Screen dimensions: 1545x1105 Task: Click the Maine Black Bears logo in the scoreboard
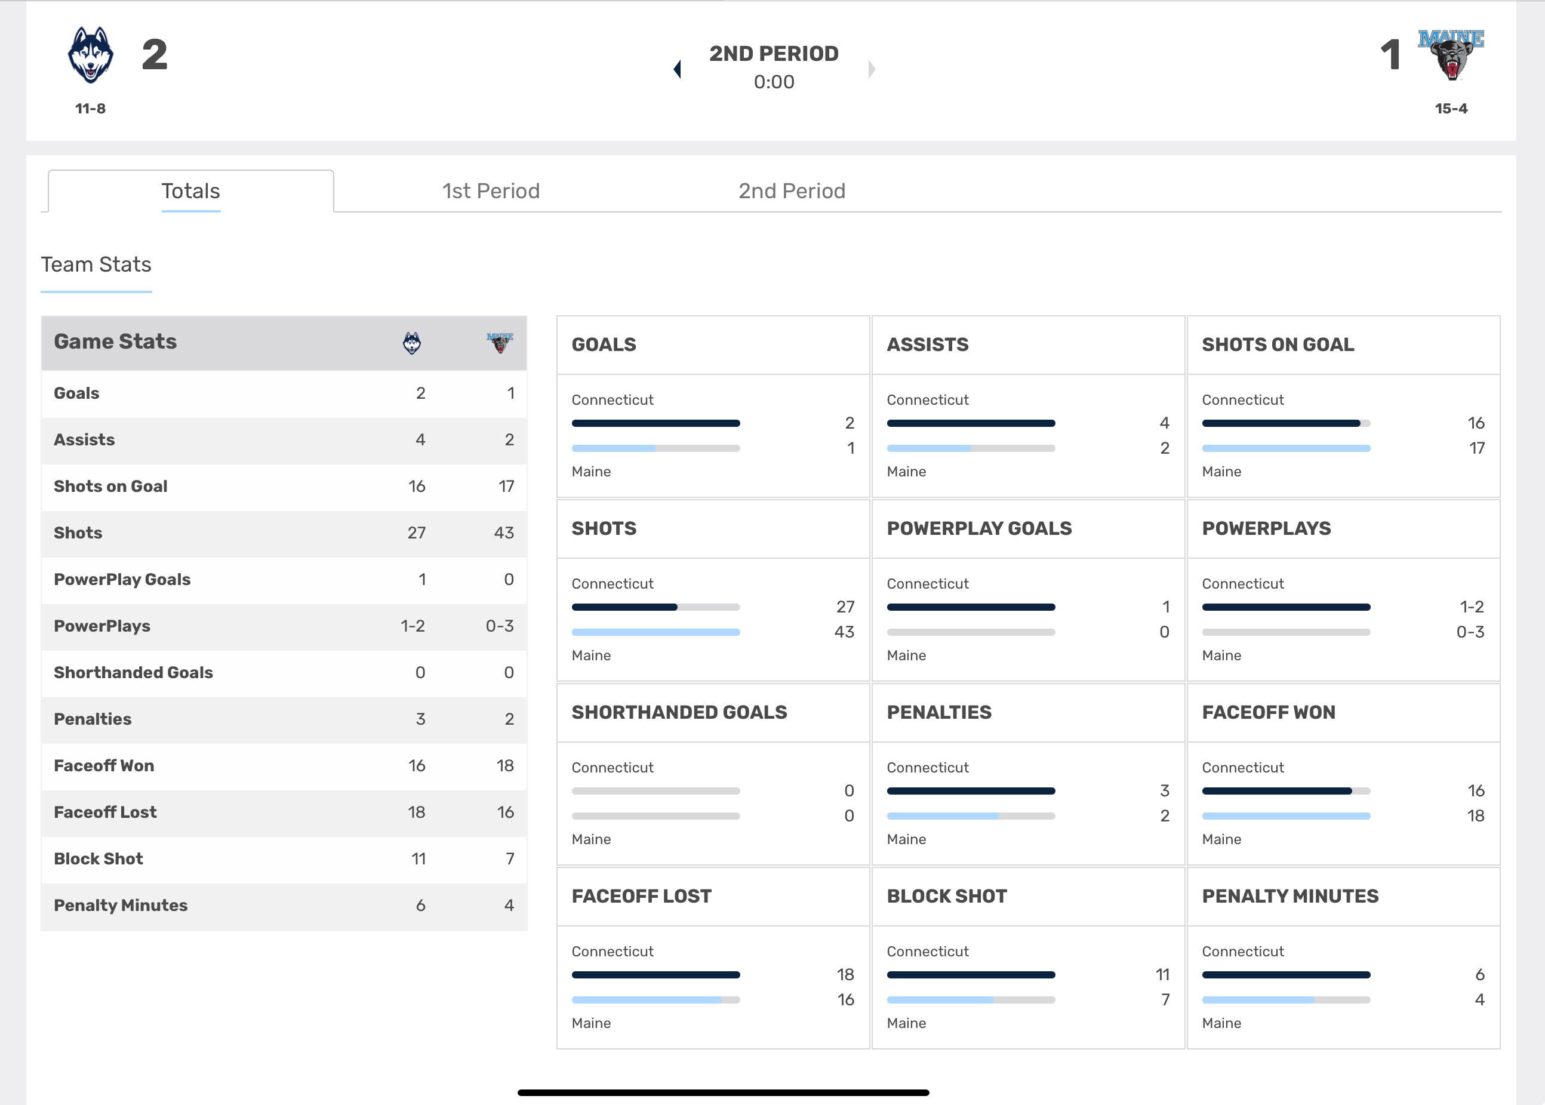pos(1451,54)
